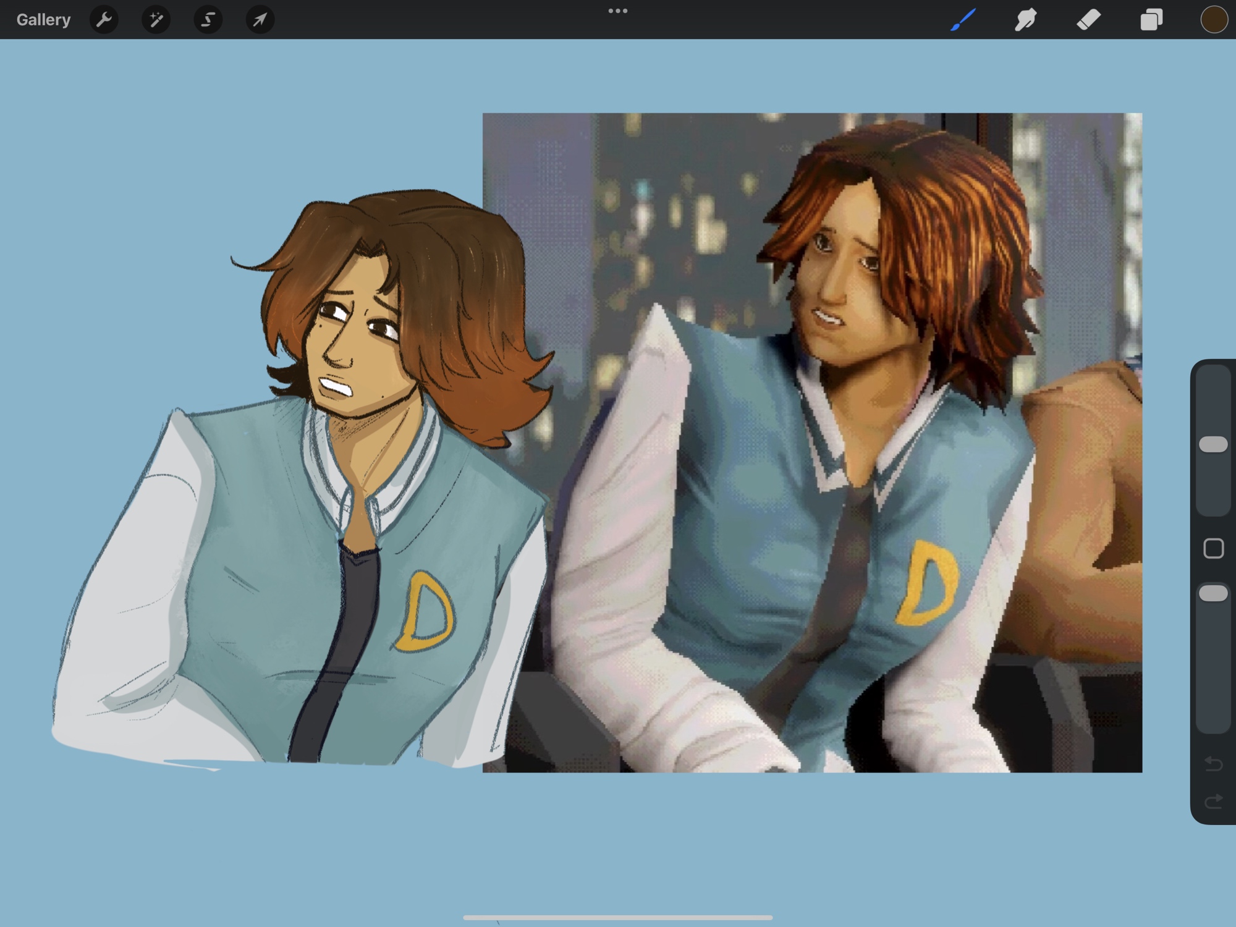Activate the Transform arrow tool

click(260, 20)
